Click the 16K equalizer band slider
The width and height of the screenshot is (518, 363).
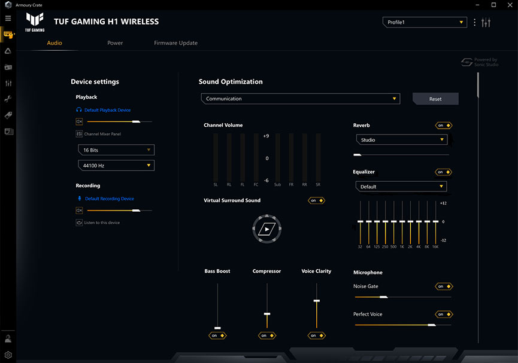[435, 222]
